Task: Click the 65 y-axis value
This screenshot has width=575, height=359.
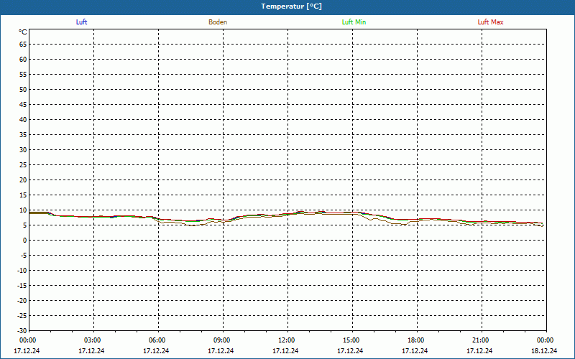Action: [23, 45]
